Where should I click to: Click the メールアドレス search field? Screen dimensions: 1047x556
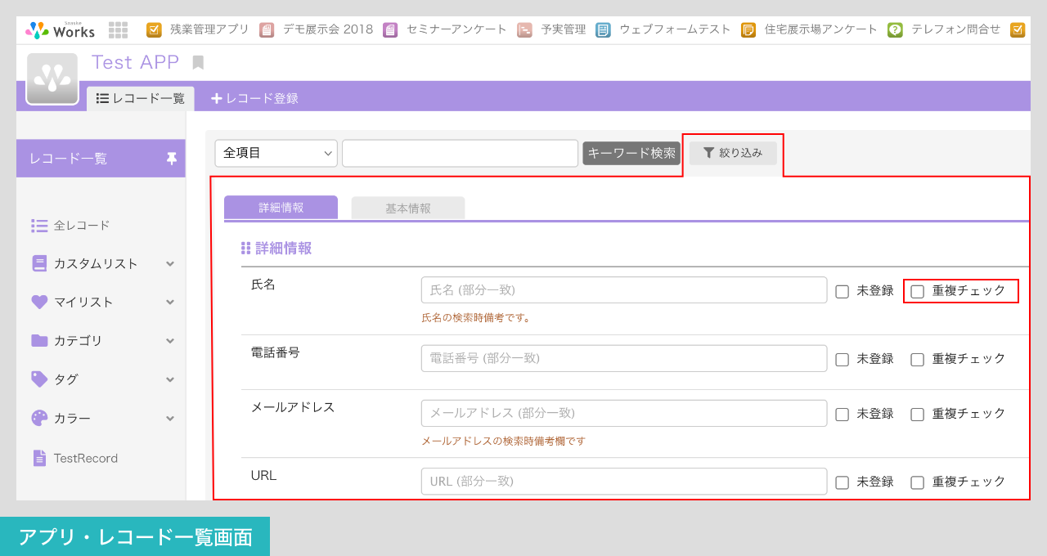(x=624, y=413)
